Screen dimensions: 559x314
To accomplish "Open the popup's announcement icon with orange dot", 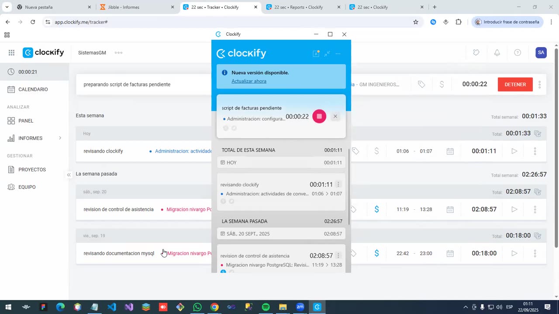I will click(316, 54).
